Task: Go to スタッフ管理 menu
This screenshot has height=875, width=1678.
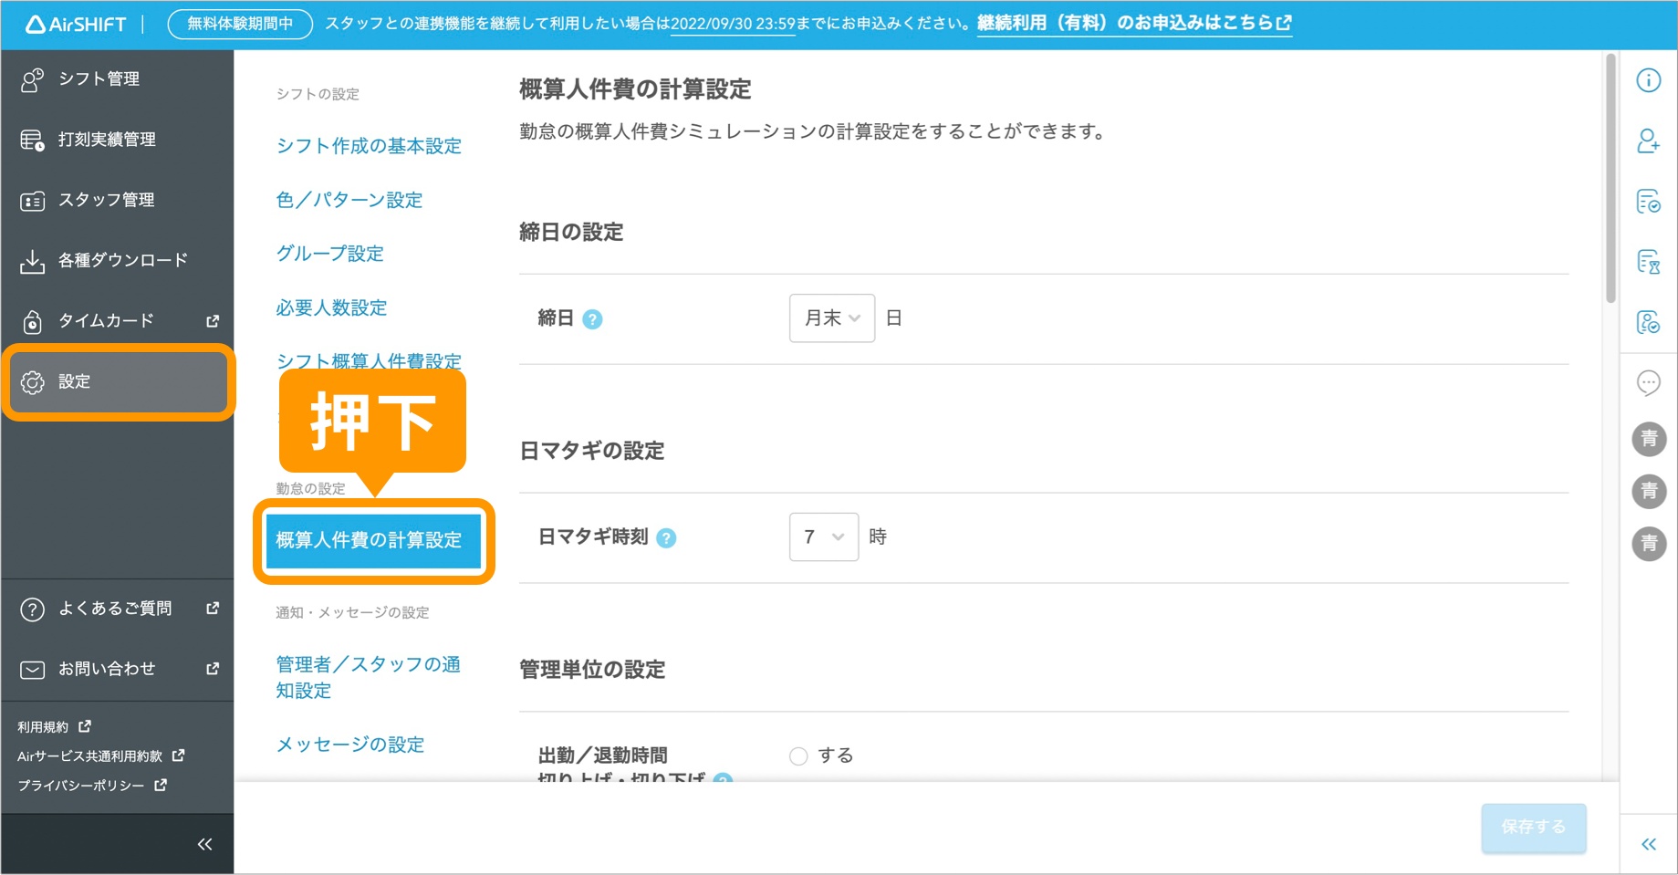Action: (106, 200)
